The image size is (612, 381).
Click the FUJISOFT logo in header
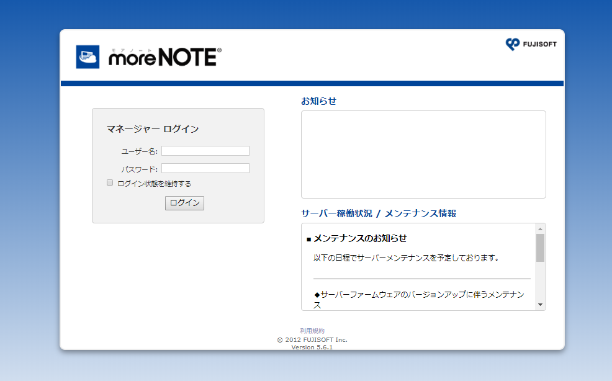point(531,44)
